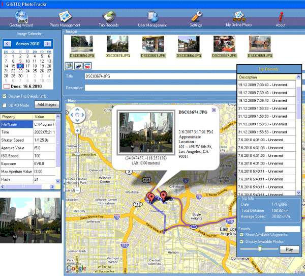Click the Add Images button
The height and width of the screenshot is (276, 305).
[47, 104]
